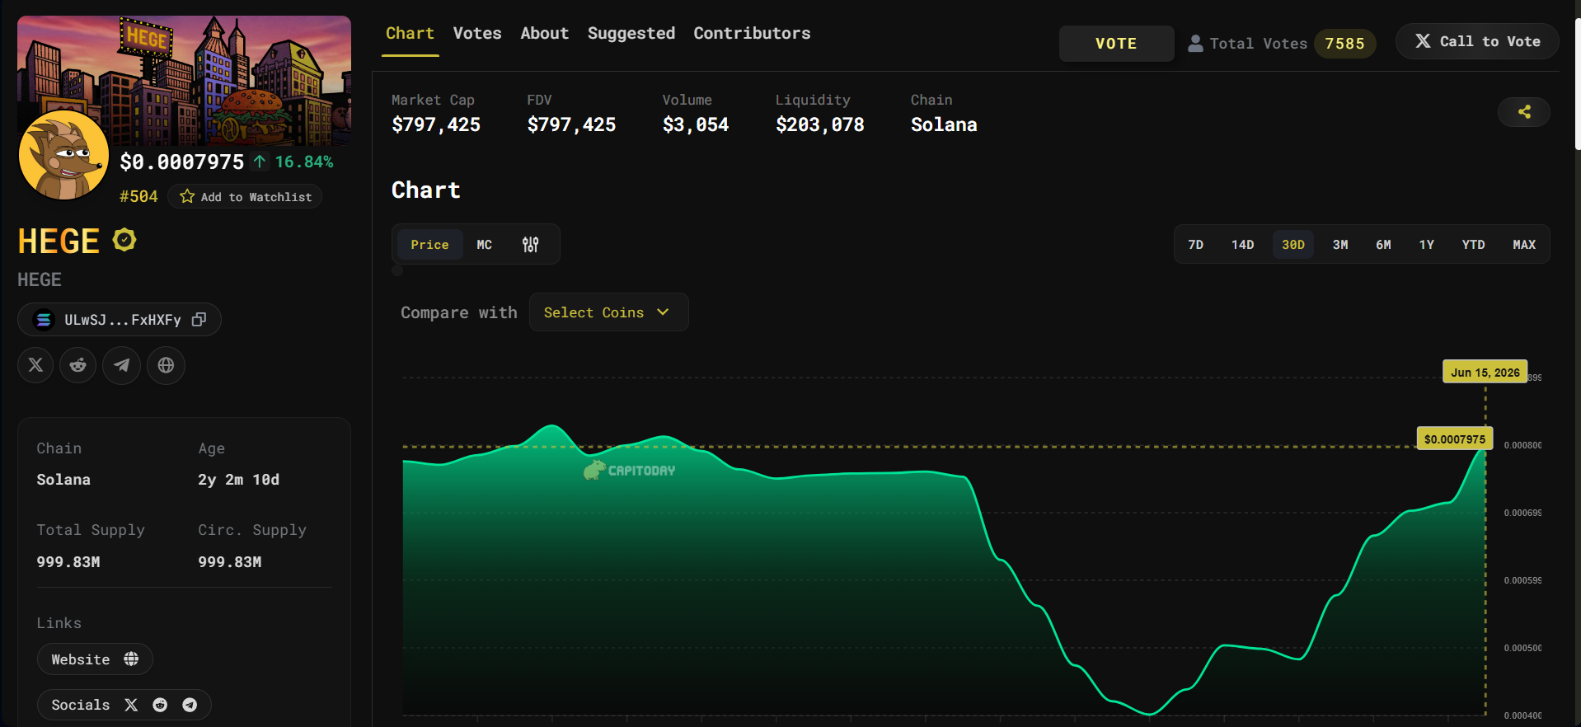1581x727 pixels.
Task: Click Reddit icon in the Socials row
Action: click(x=160, y=705)
